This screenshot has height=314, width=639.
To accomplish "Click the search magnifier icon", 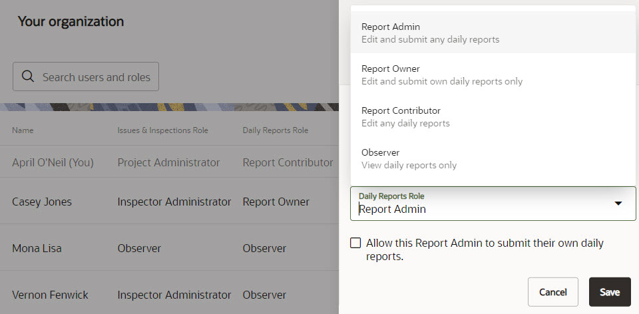I will [28, 77].
